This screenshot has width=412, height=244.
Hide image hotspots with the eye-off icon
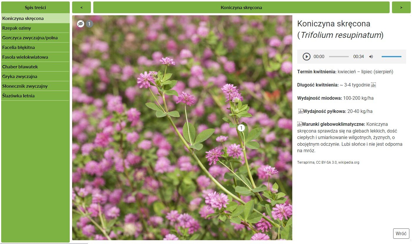coord(81,24)
